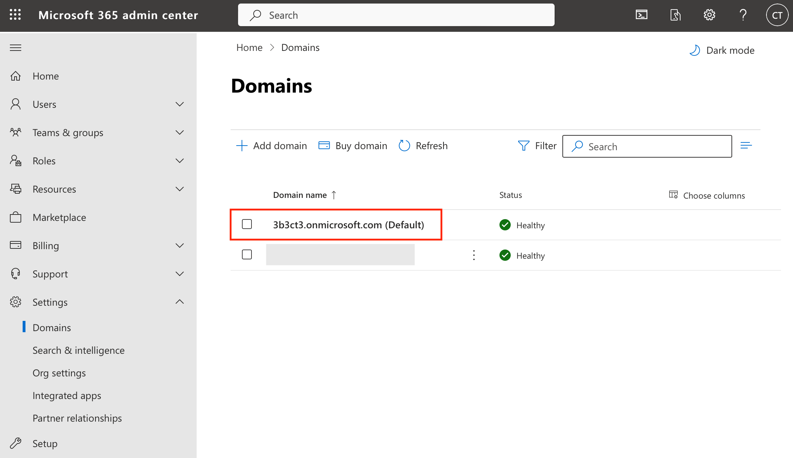
Task: Expand the Resources chevron
Action: pos(180,189)
